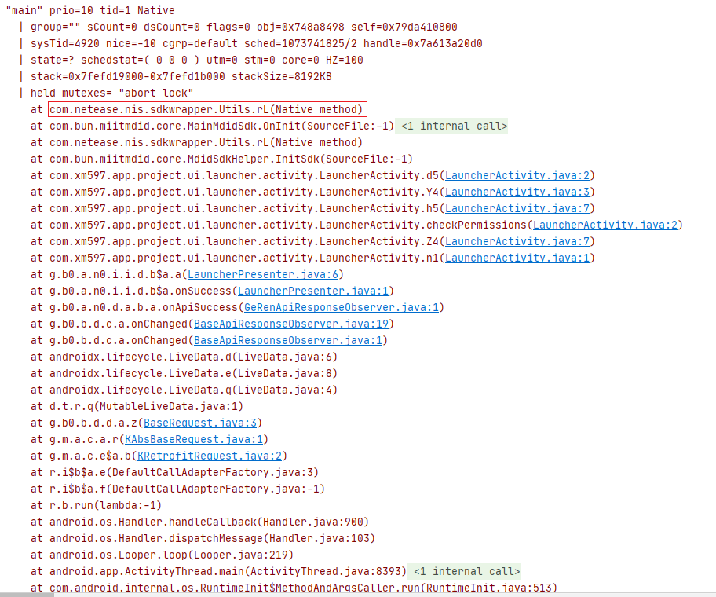Viewport: 716px width, 597px height.
Task: Jump to BaseApiResponseObserver.java:19 link
Action: click(291, 324)
